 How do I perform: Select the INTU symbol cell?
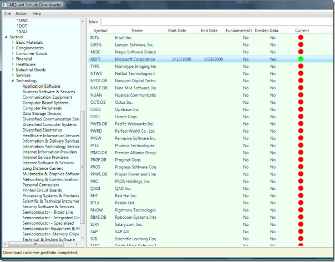pyautogui.click(x=95, y=38)
